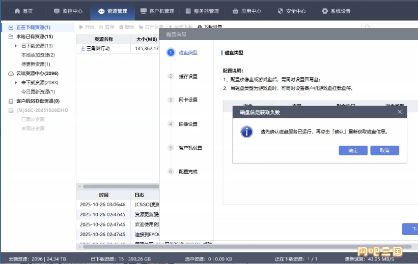Click download arrow icon beside 三角洲行动
Image resolution: width=418 pixels, height=264 pixels.
pos(83,48)
